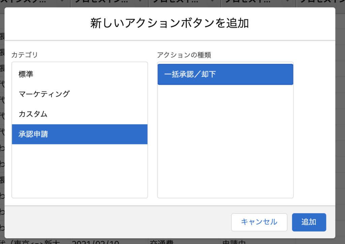The height and width of the screenshot is (244, 345).
Task: Pick the 一括承認／却下 action type
Action: pos(225,74)
